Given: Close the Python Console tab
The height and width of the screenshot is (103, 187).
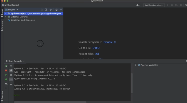Looking at the screenshot, I should 24,61.
